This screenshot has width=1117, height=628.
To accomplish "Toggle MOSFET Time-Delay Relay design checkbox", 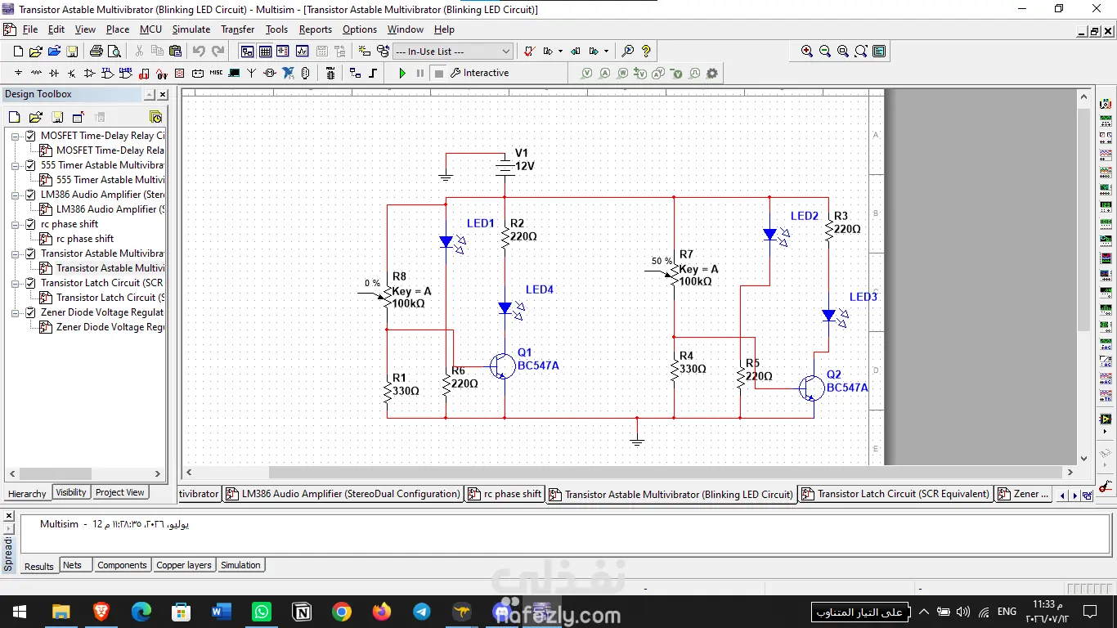I will pyautogui.click(x=31, y=136).
